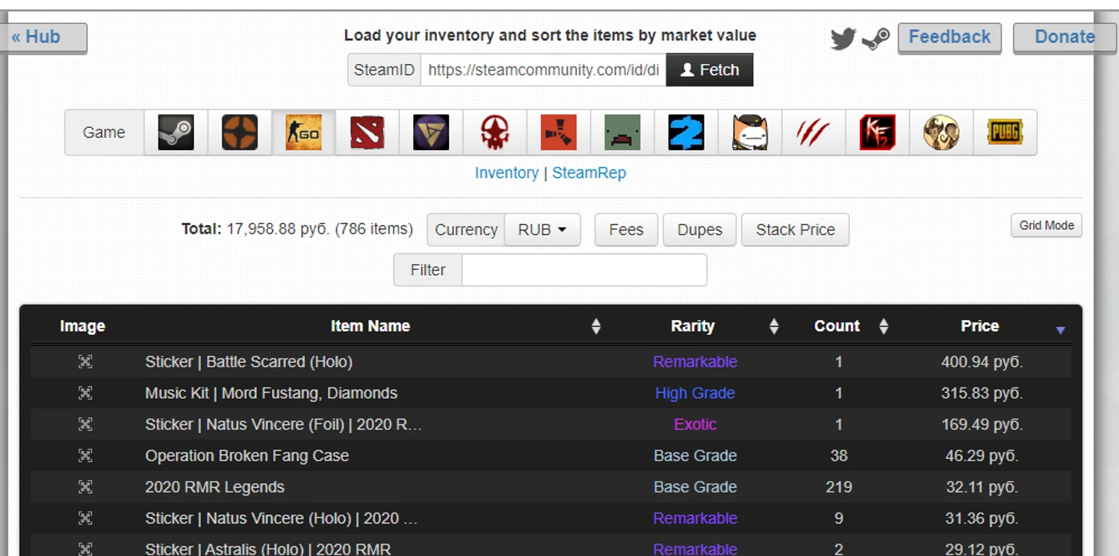Show image for 2020 RMR Legends row
The height and width of the screenshot is (556, 1119).
(85, 487)
